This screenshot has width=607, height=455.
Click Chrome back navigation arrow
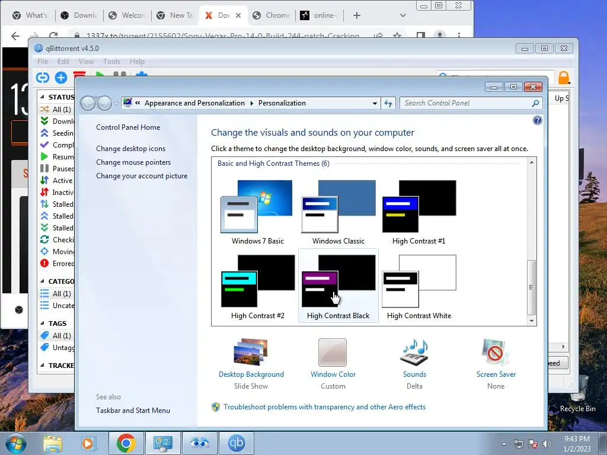pos(15,36)
